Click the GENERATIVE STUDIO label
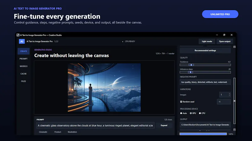 click(43, 50)
